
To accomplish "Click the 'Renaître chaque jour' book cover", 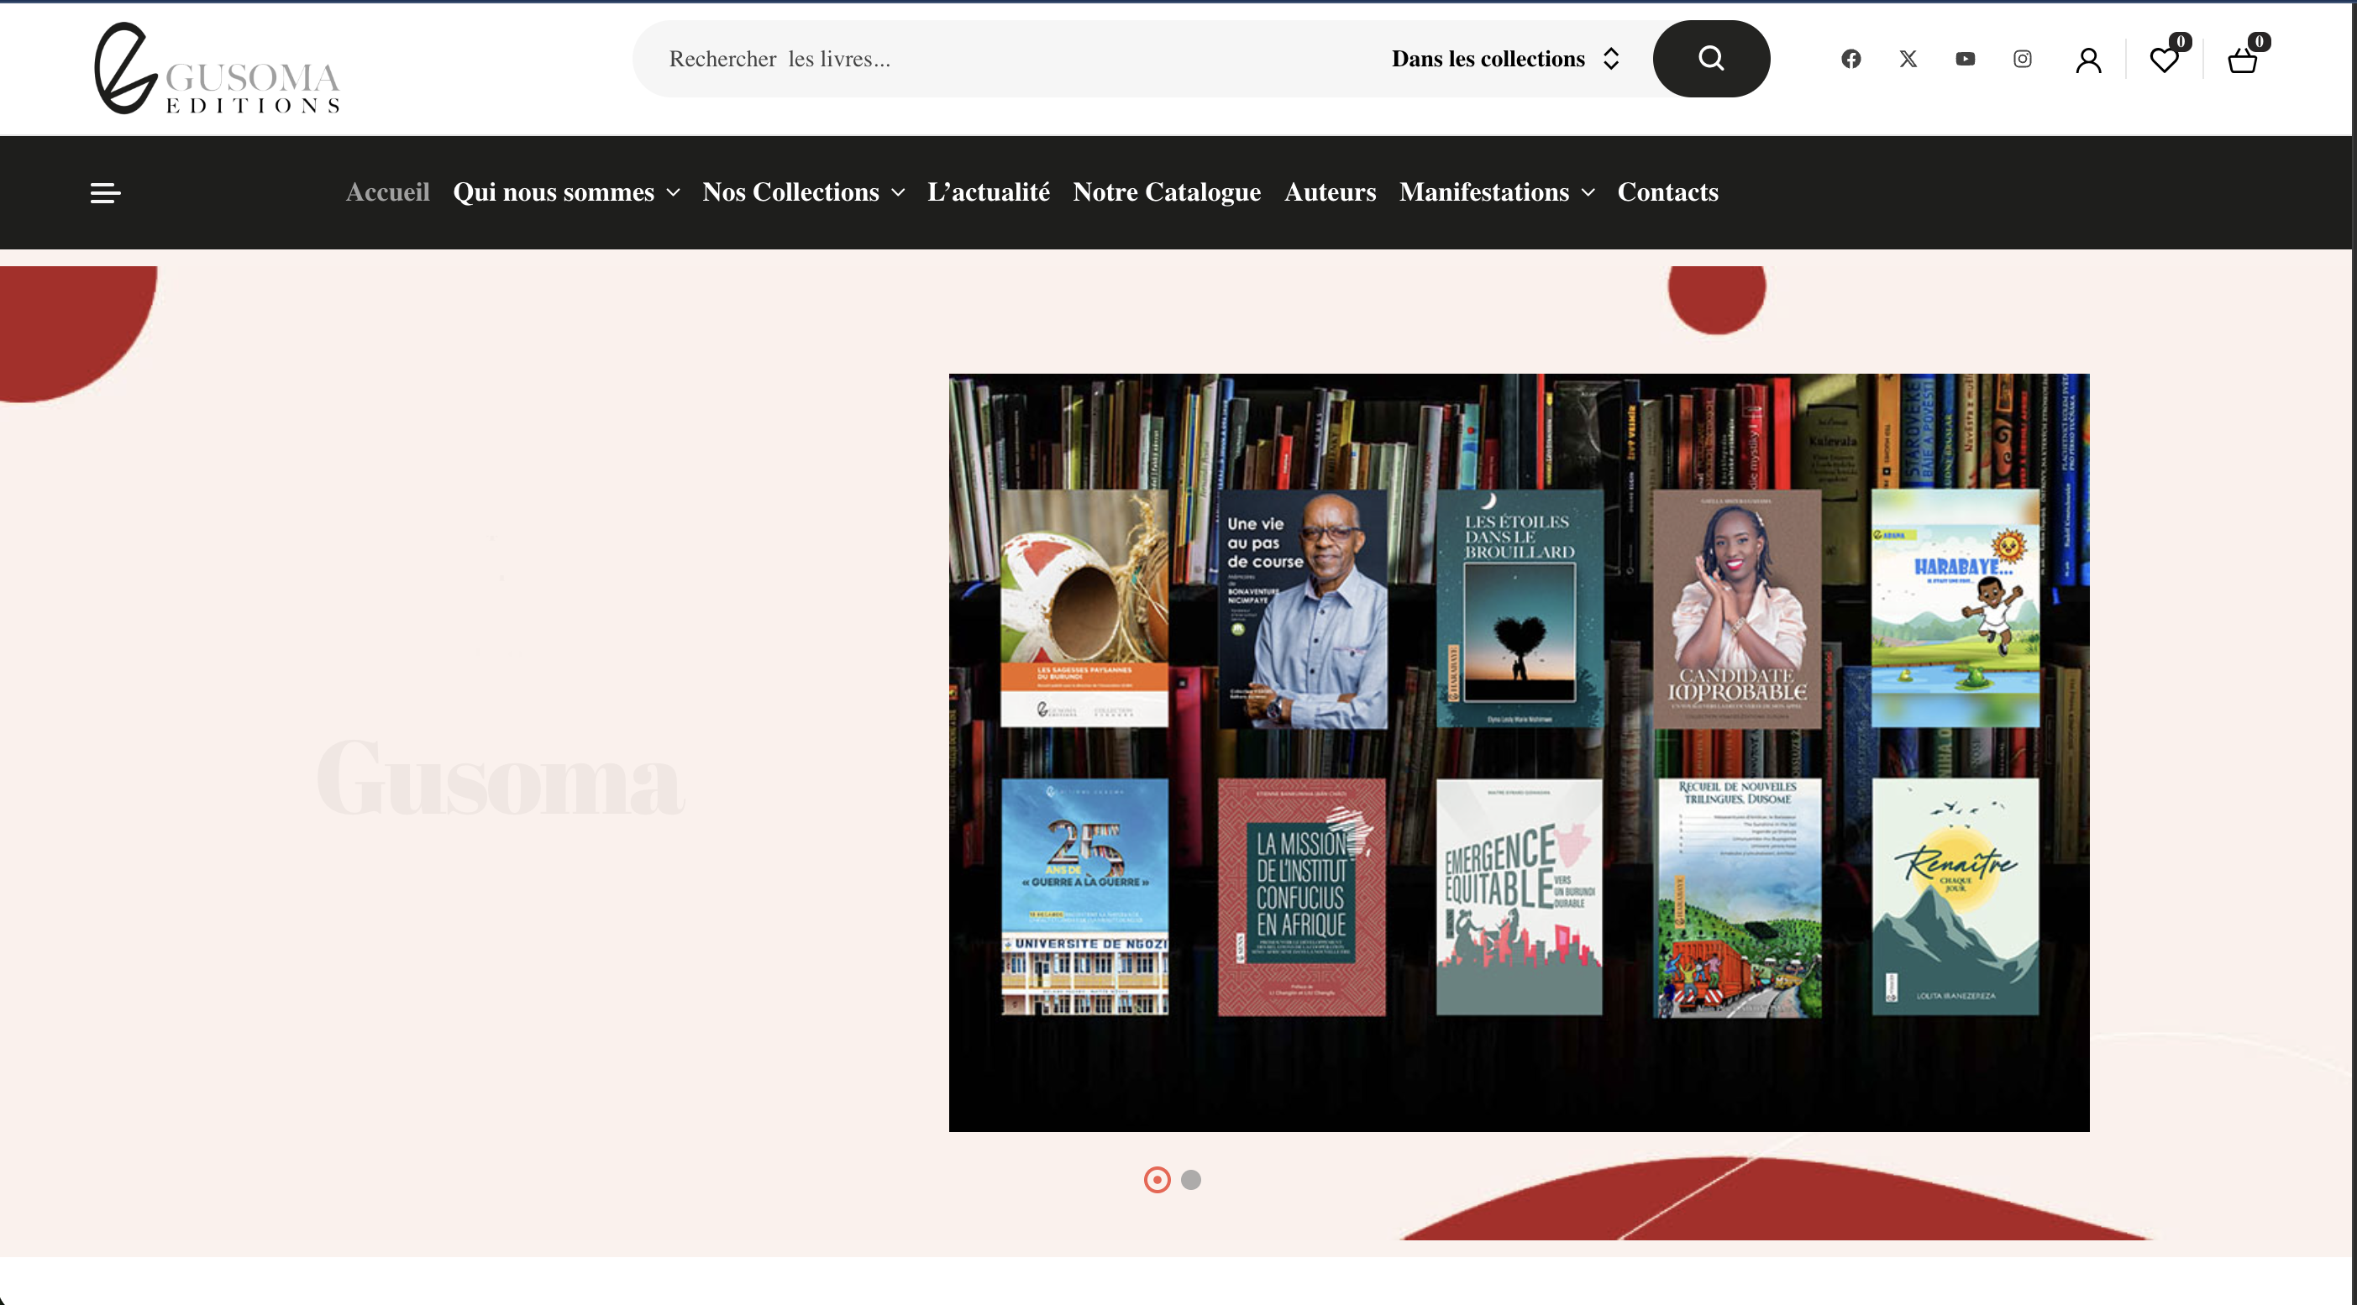I will point(1955,897).
